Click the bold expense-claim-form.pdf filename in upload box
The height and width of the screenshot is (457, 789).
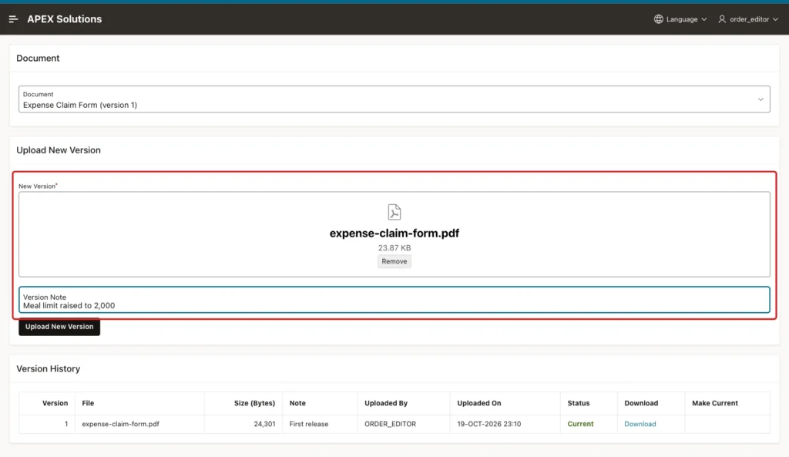point(394,233)
